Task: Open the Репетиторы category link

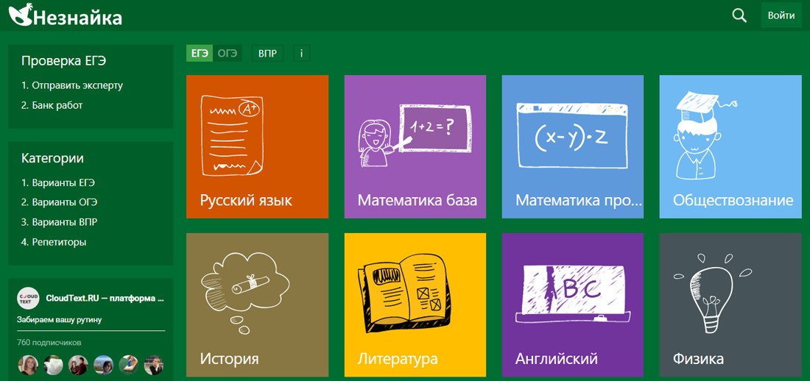Action: pyautogui.click(x=58, y=242)
